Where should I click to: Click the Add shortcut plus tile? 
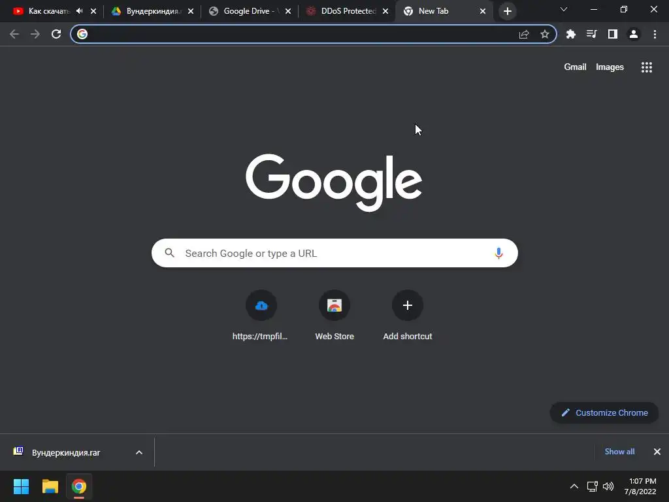(408, 316)
